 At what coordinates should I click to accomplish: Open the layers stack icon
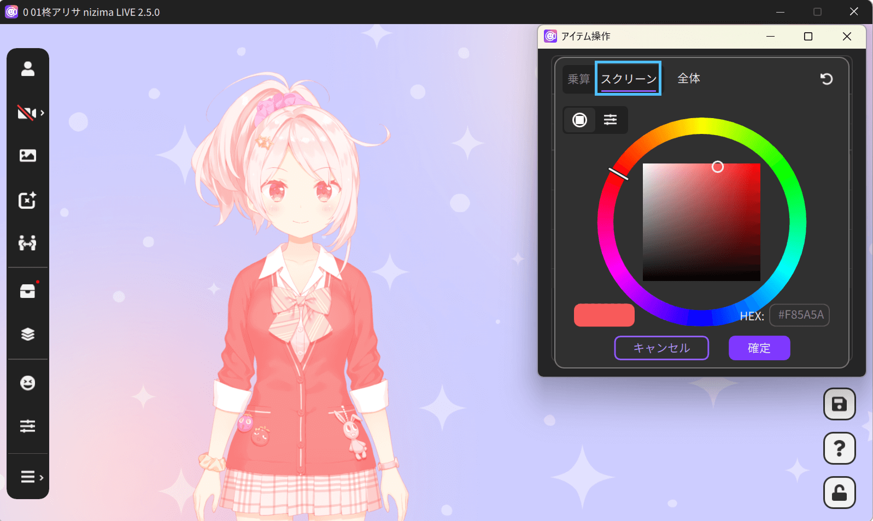pyautogui.click(x=28, y=334)
